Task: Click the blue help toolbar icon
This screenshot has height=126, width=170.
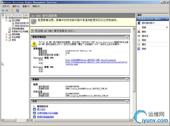Action: (18, 10)
